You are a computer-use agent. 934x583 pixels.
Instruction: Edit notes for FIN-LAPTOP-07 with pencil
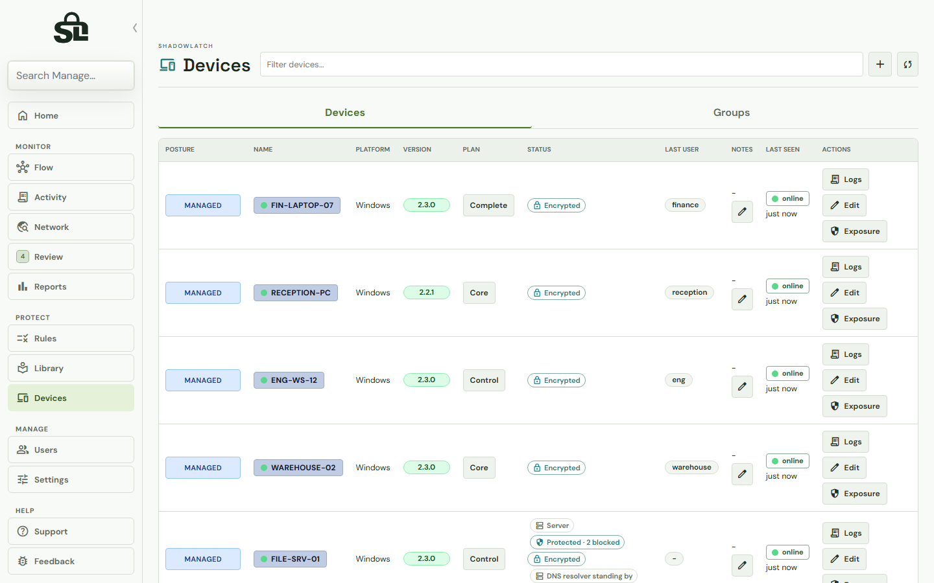742,212
